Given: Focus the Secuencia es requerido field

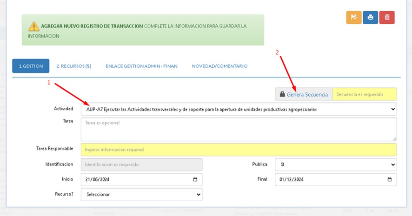Looking at the screenshot, I should coord(365,94).
